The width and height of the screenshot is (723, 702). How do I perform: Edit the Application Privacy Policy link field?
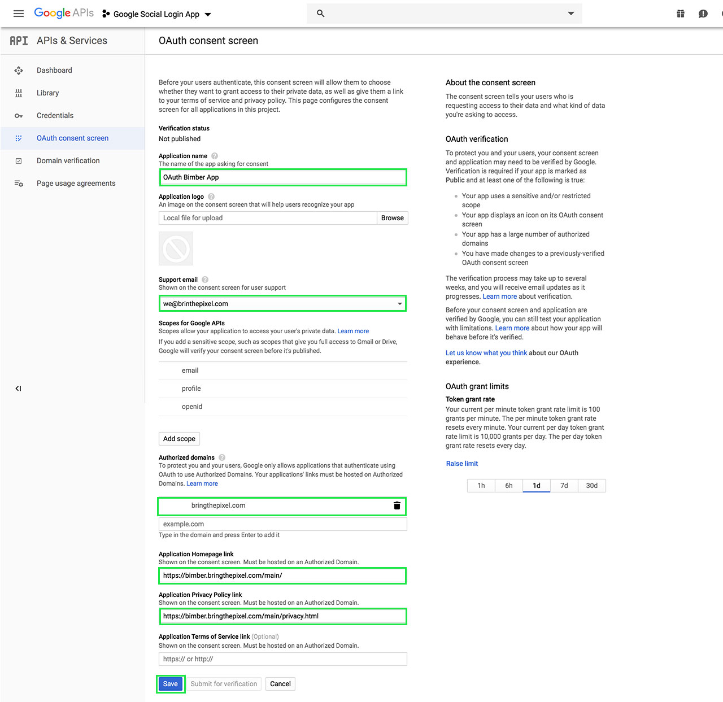(x=283, y=616)
